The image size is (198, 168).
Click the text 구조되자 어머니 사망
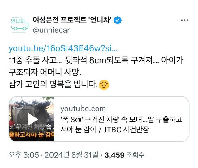point(45,72)
